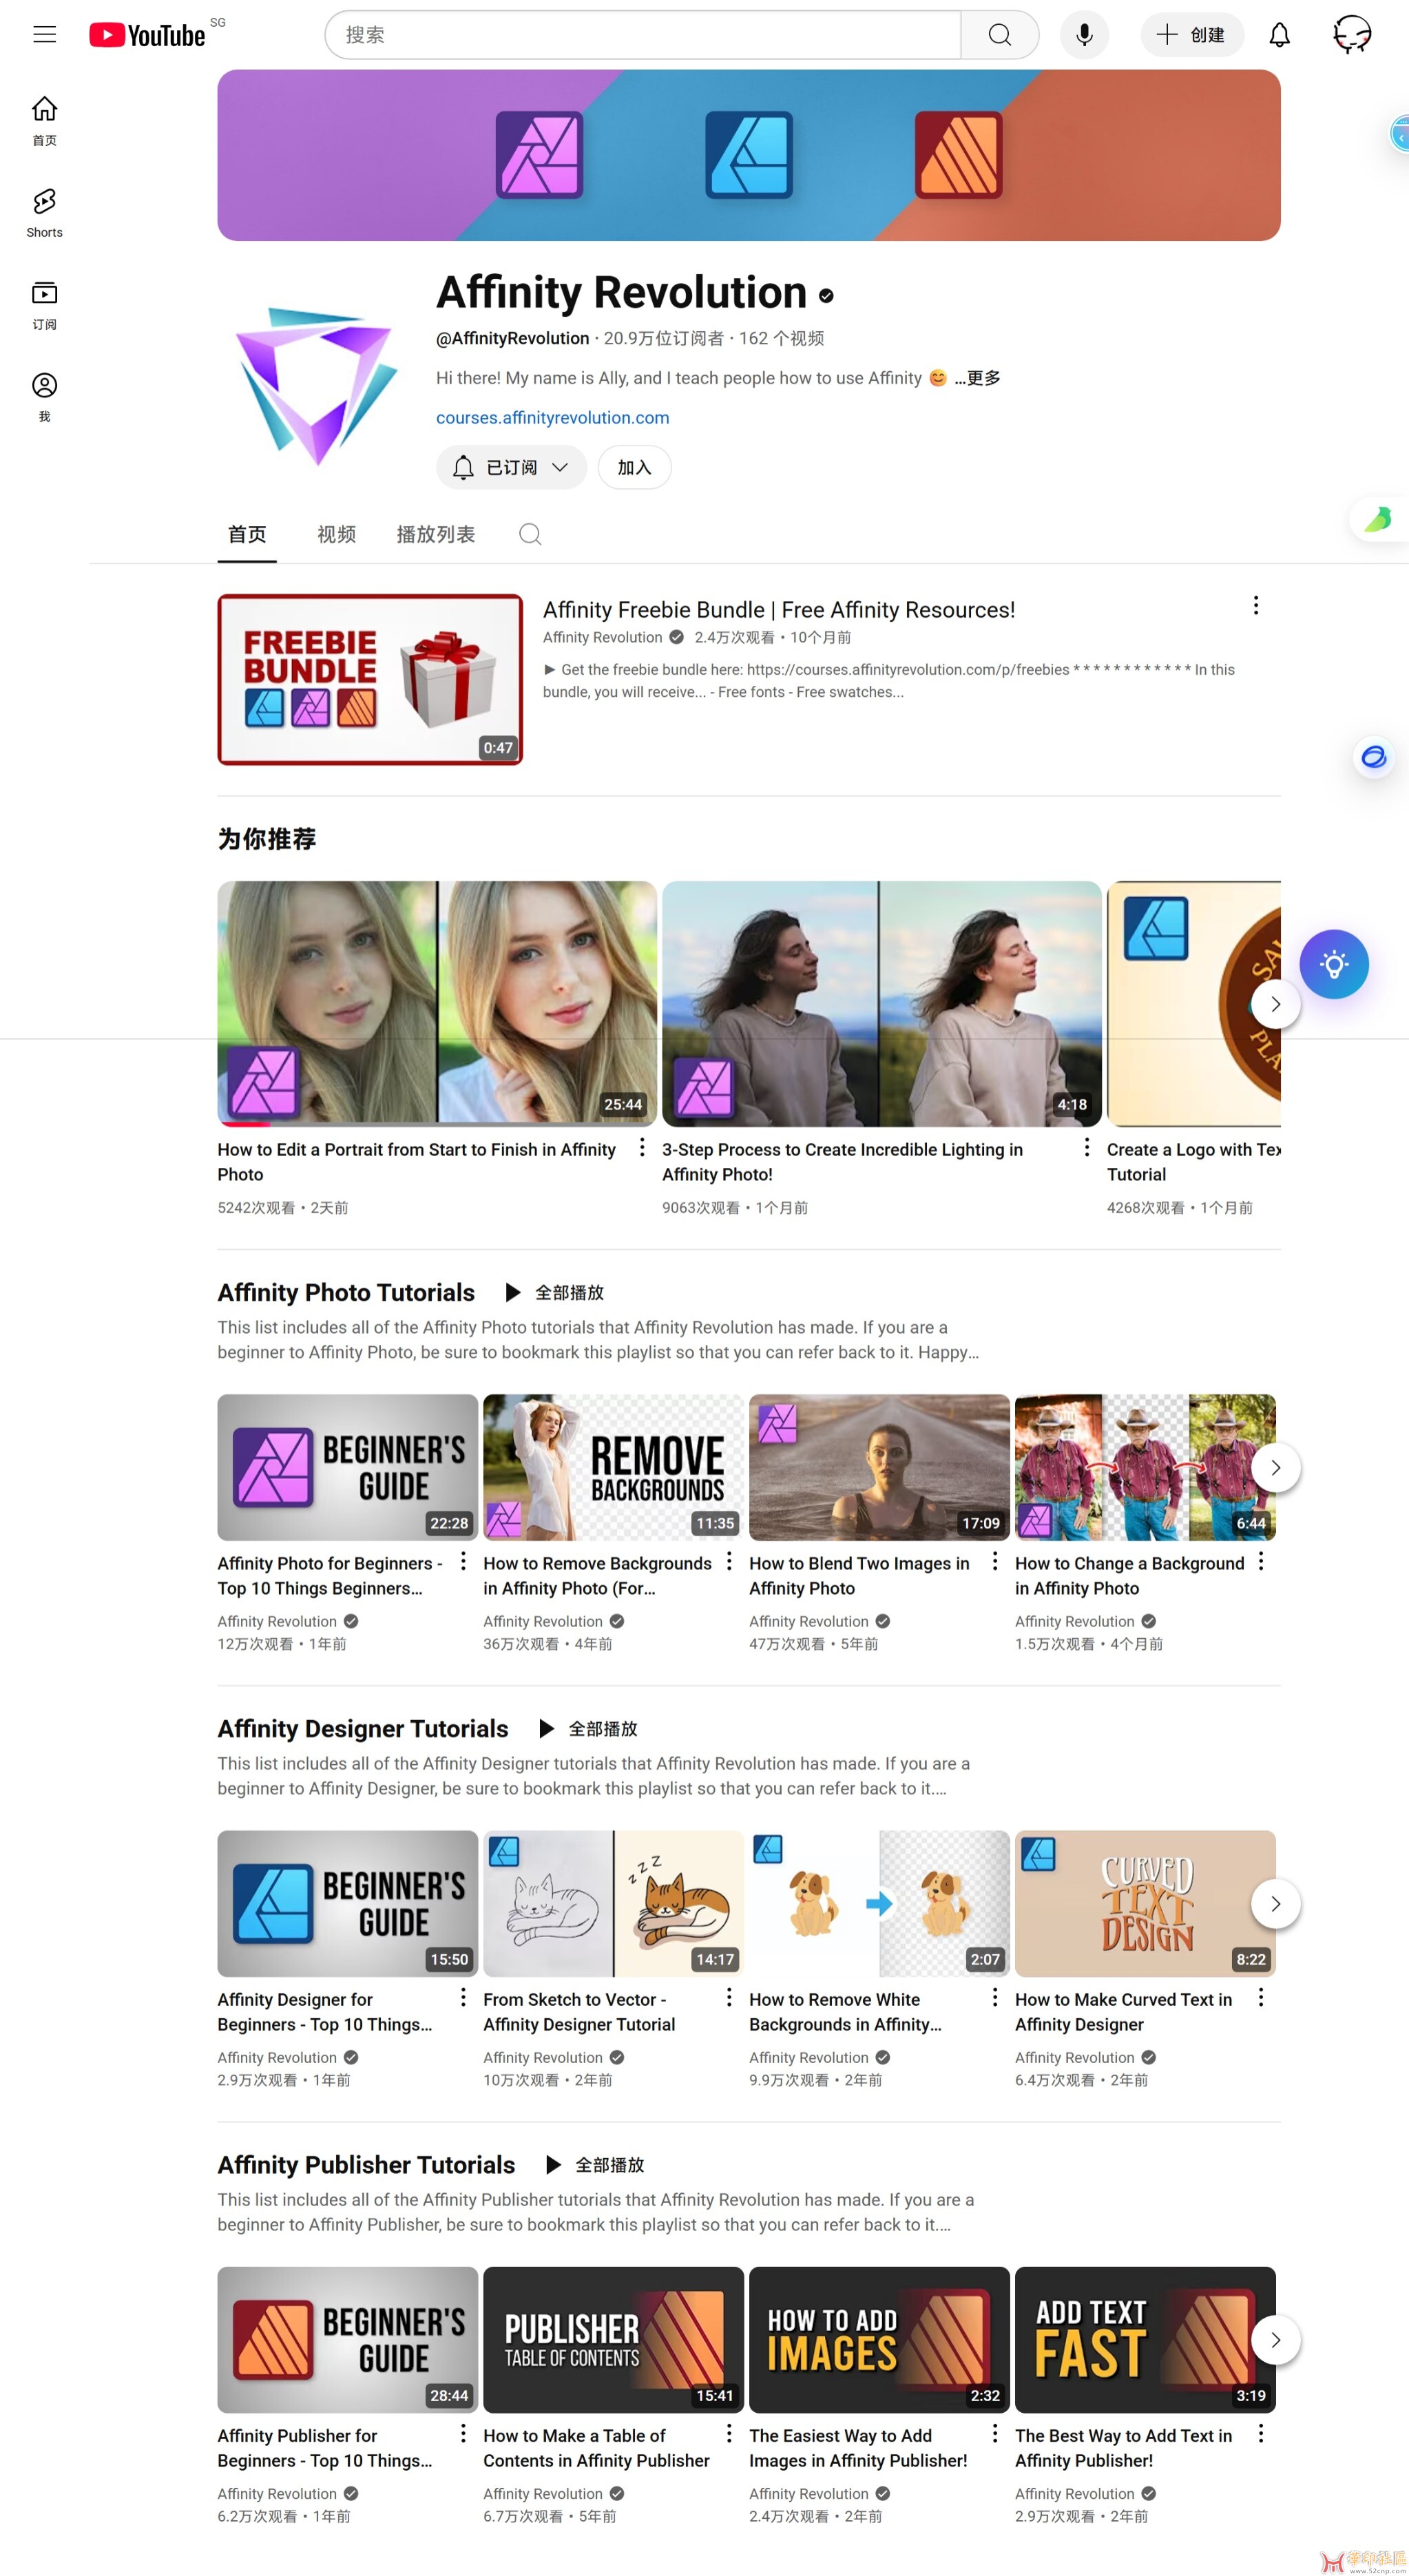
Task: Play all Affinity Designer Tutorials
Action: (x=587, y=1728)
